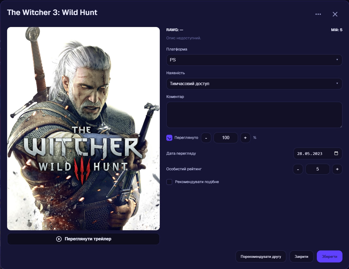349x269 pixels.
Task: Raise the Особистий рейтинг with plus
Action: [x=337, y=169]
